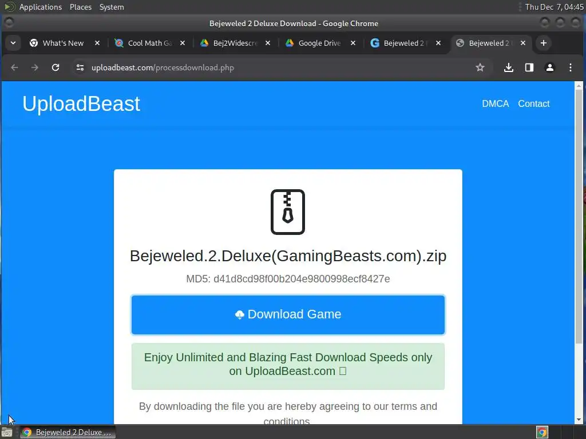Image resolution: width=586 pixels, height=439 pixels.
Task: Open Chrome three-dot menu
Action: click(x=571, y=67)
